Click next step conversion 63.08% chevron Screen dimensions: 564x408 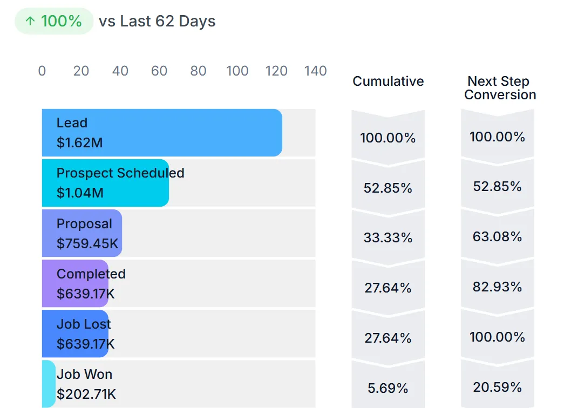498,236
